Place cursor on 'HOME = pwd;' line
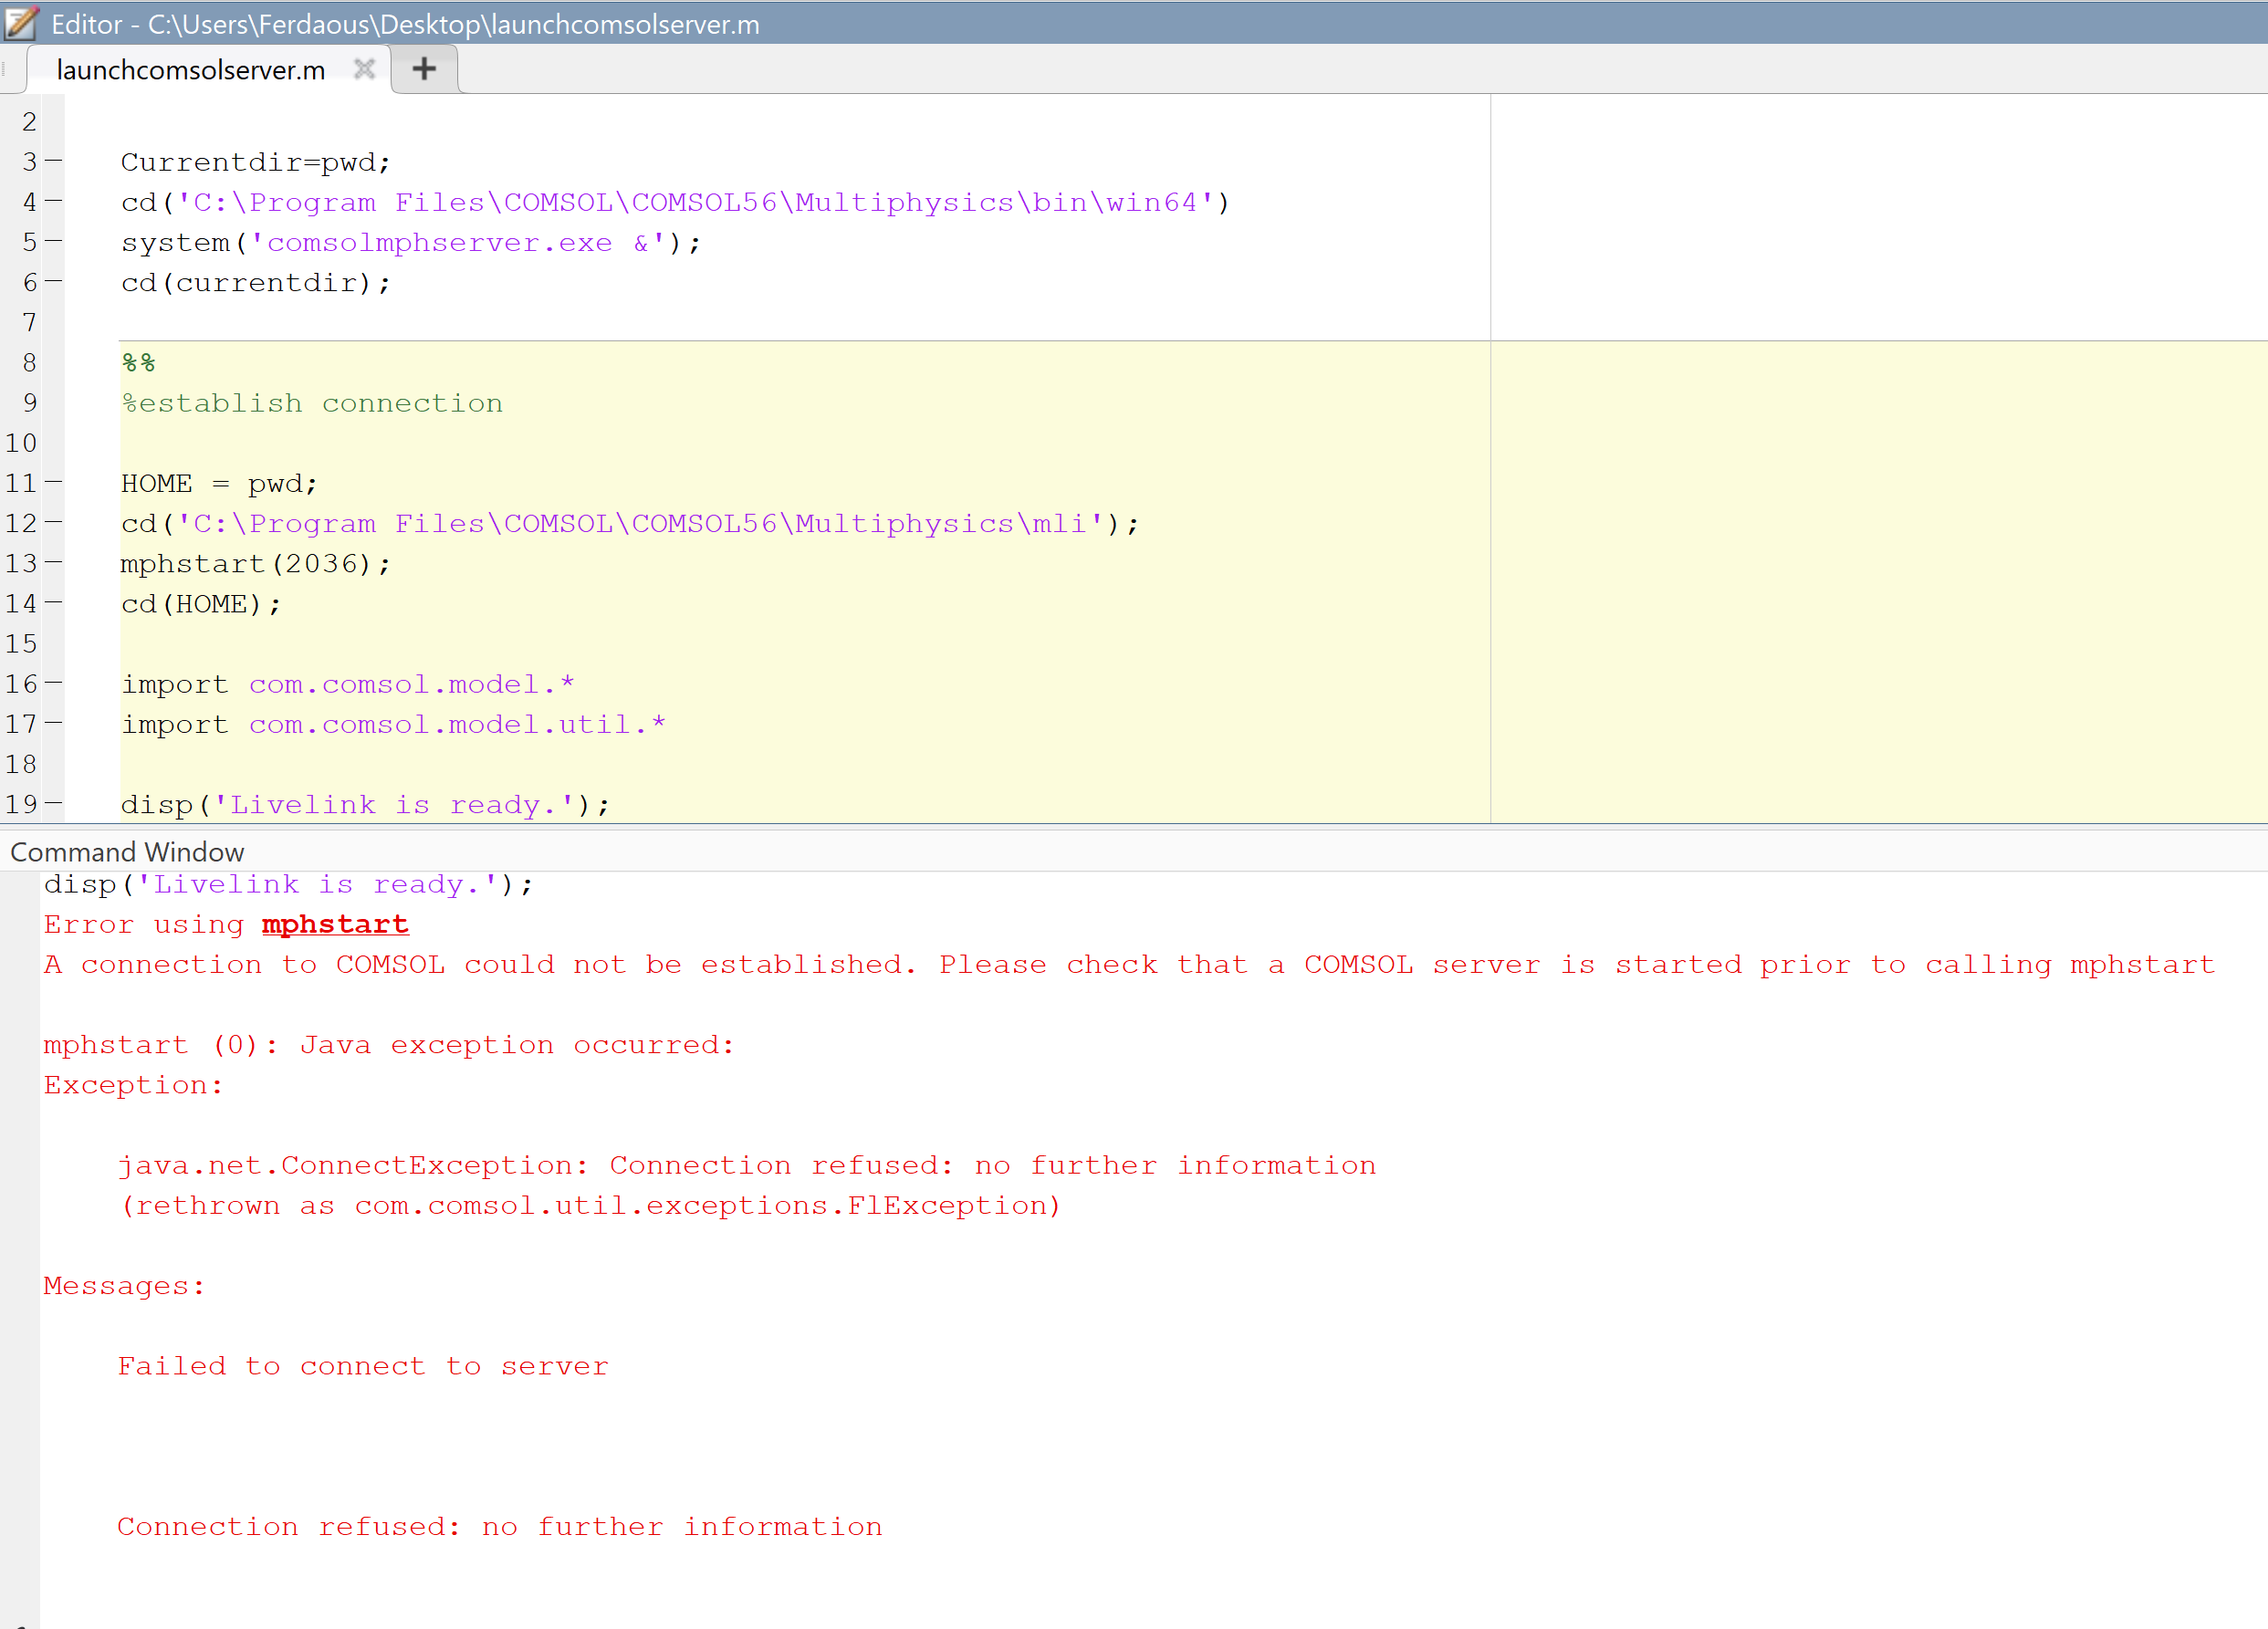Image resolution: width=2268 pixels, height=1629 pixels. click(219, 484)
